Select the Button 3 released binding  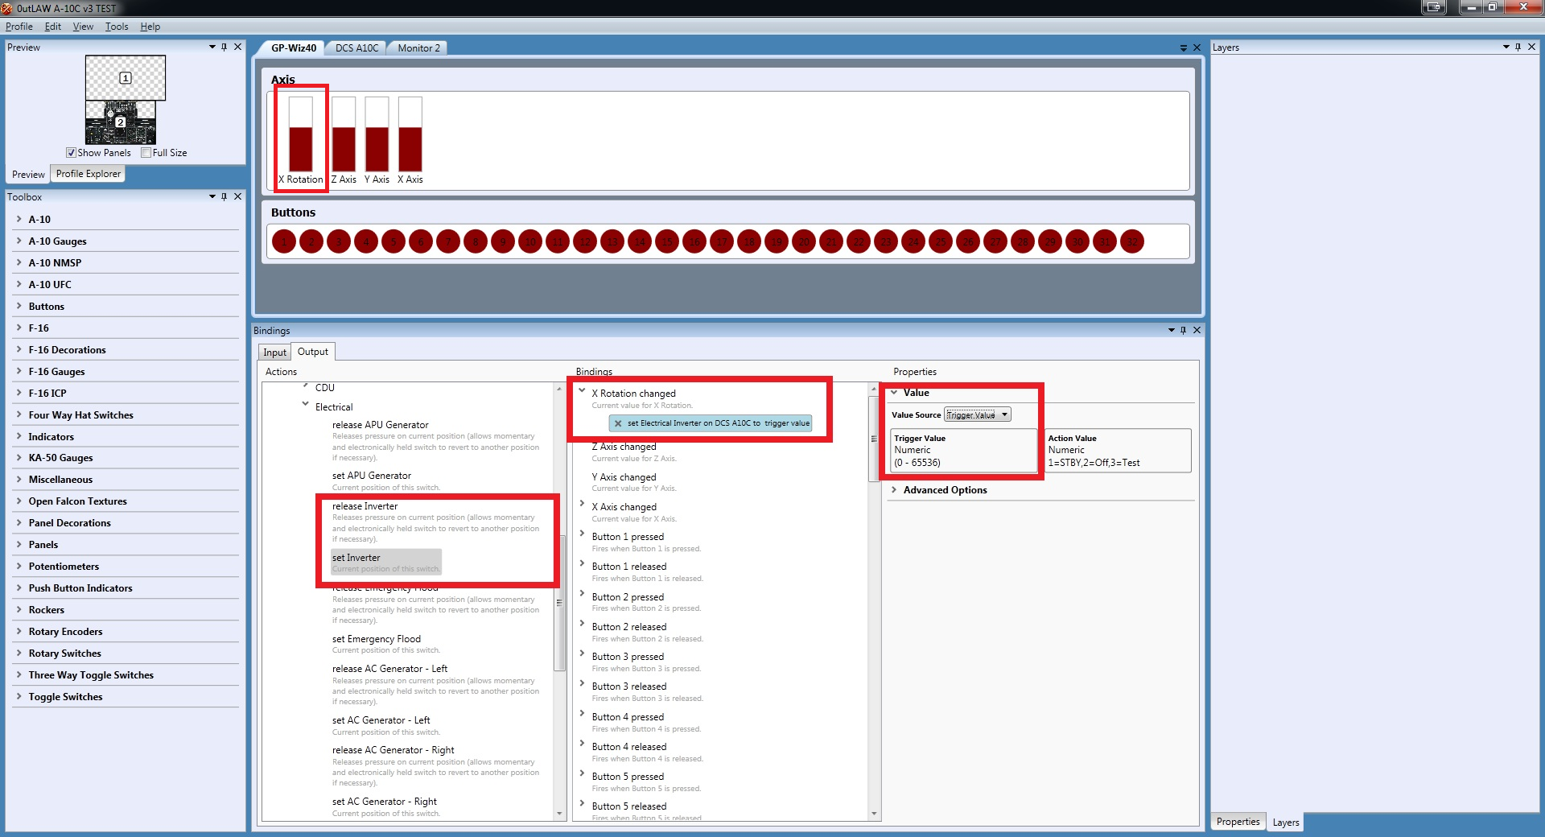(629, 687)
